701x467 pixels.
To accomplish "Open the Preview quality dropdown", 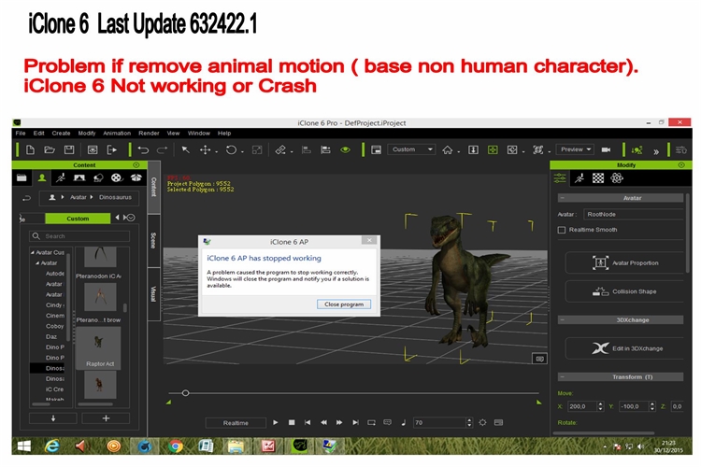I will point(574,149).
